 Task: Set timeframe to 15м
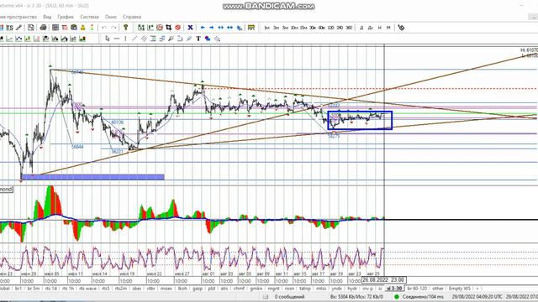303,28
